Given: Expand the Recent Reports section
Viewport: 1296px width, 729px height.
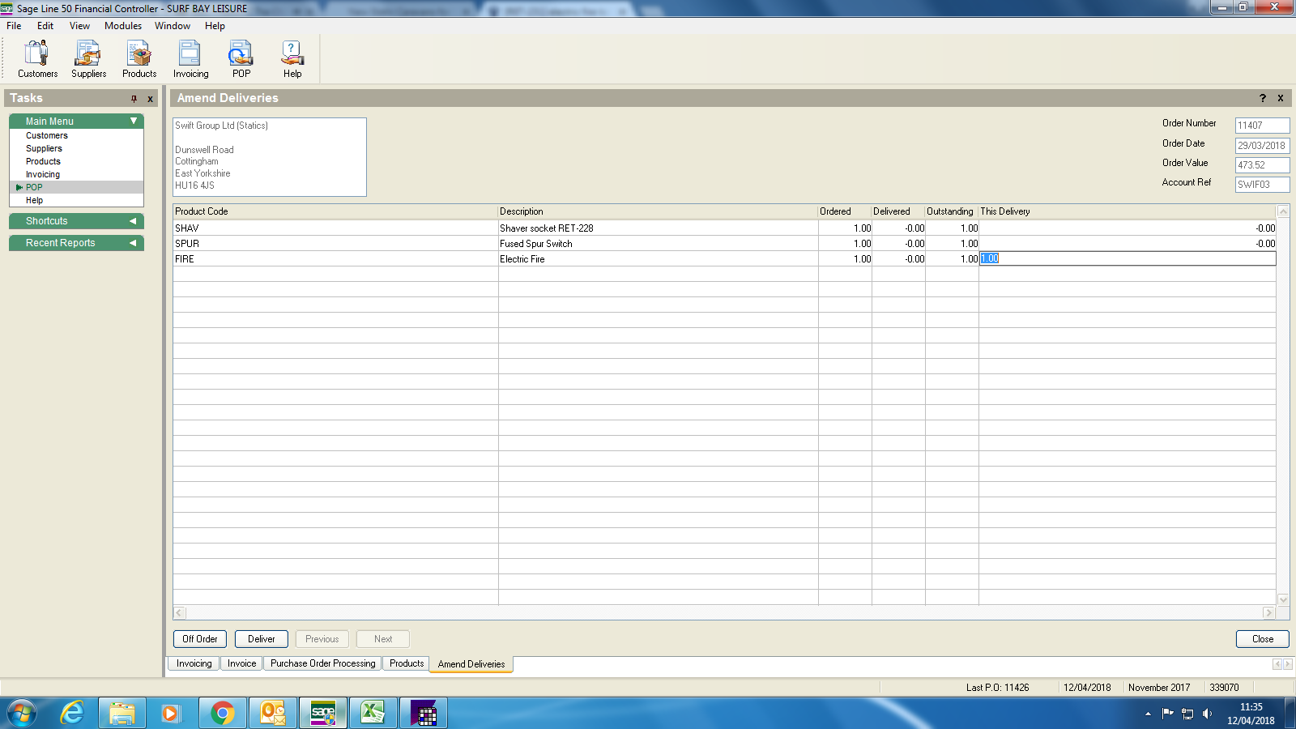Looking at the screenshot, I should pos(133,243).
